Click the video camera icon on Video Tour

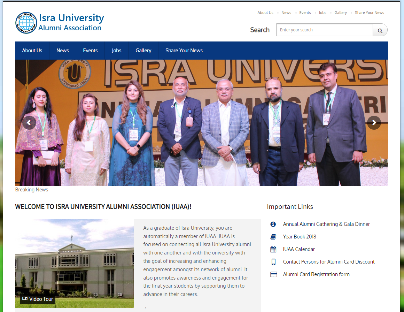[x=25, y=299]
